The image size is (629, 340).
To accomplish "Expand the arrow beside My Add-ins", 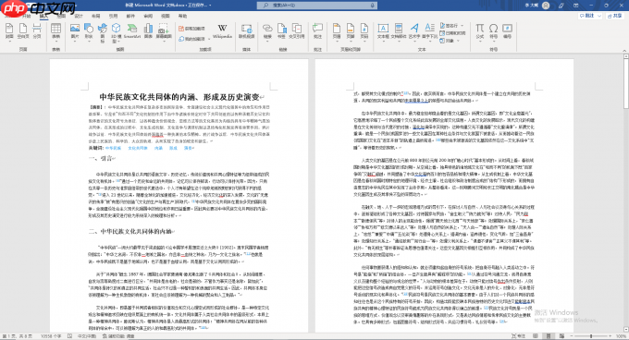I will click(209, 39).
